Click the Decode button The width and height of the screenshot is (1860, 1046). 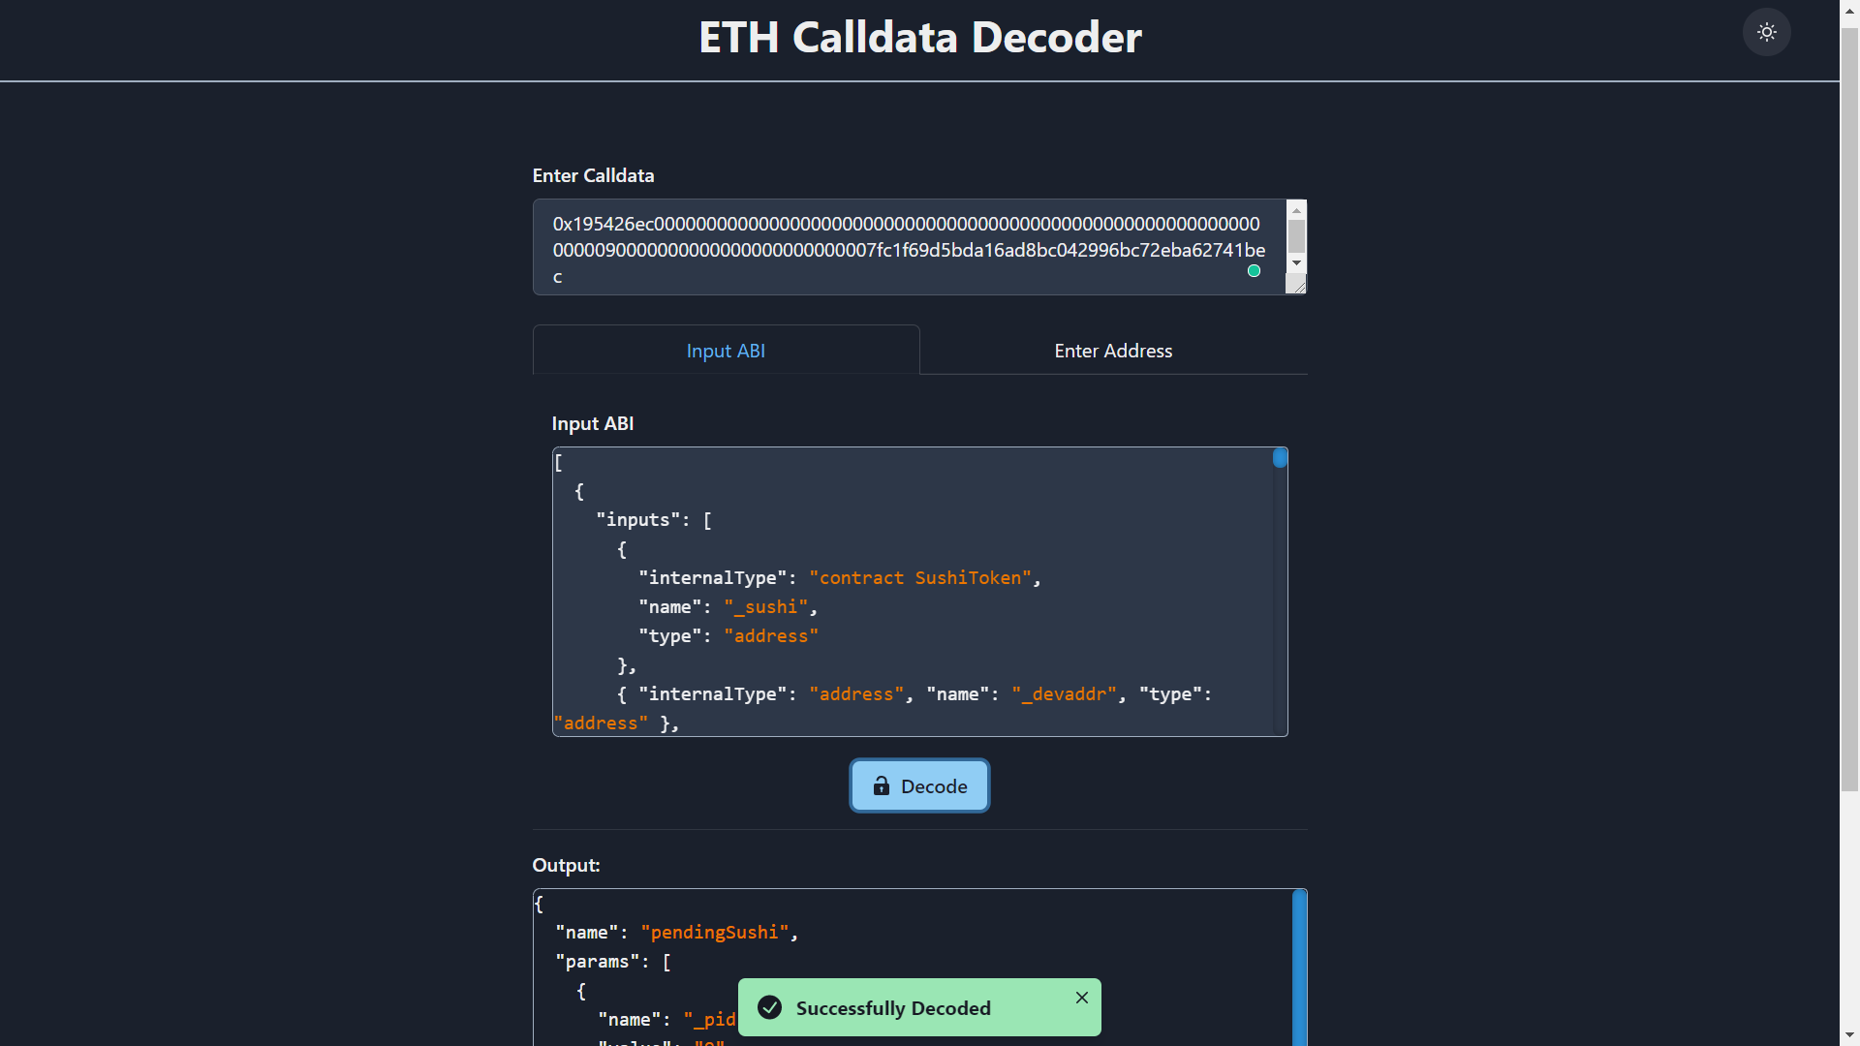tap(919, 785)
